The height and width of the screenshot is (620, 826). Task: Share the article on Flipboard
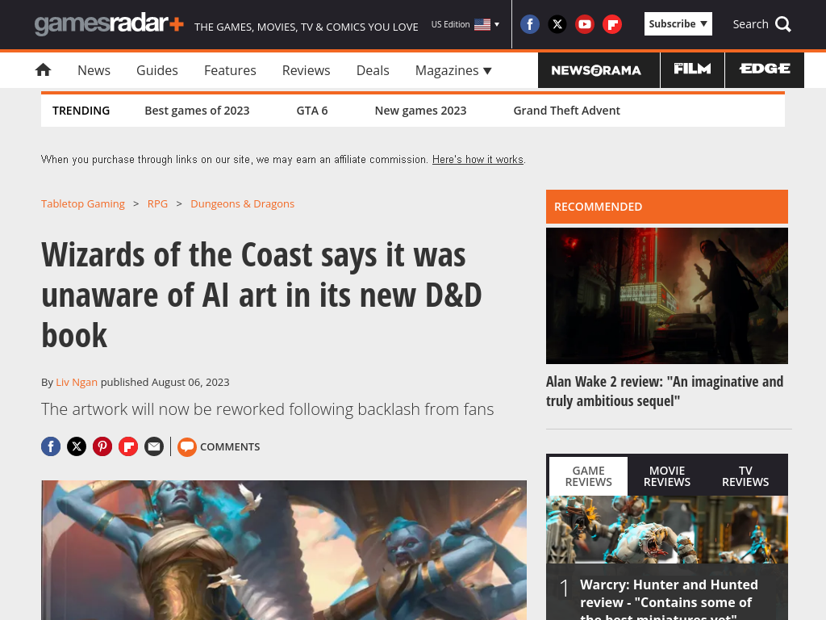(x=128, y=446)
